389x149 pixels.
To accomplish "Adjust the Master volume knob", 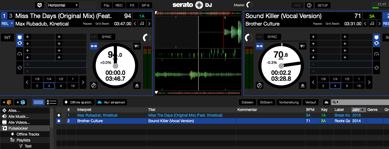I will point(250,5).
